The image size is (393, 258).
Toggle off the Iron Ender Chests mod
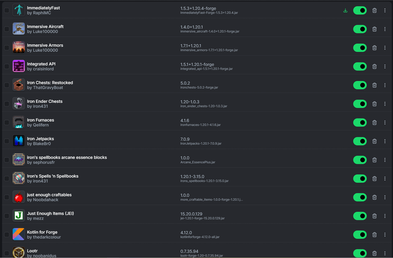pos(360,104)
